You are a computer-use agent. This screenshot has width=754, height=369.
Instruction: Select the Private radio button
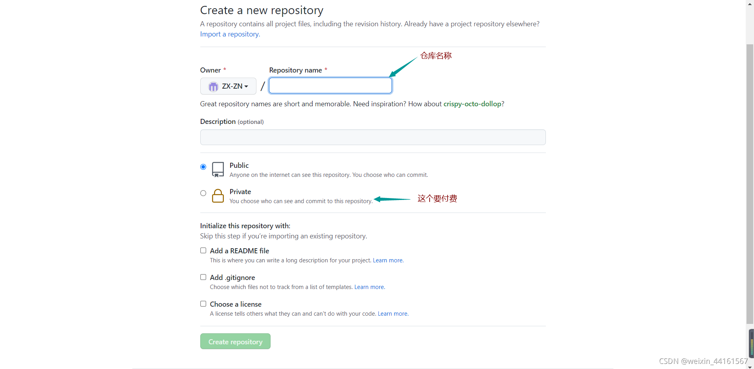pyautogui.click(x=203, y=193)
